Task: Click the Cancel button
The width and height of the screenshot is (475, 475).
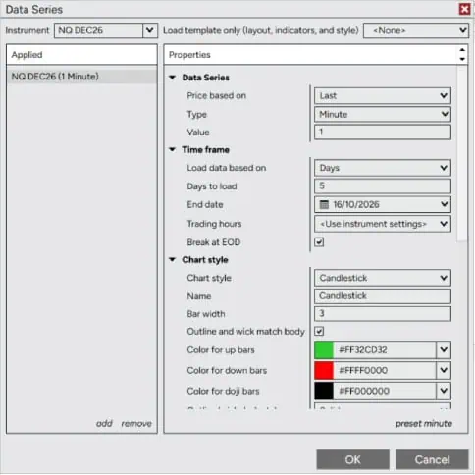Action: point(432,459)
